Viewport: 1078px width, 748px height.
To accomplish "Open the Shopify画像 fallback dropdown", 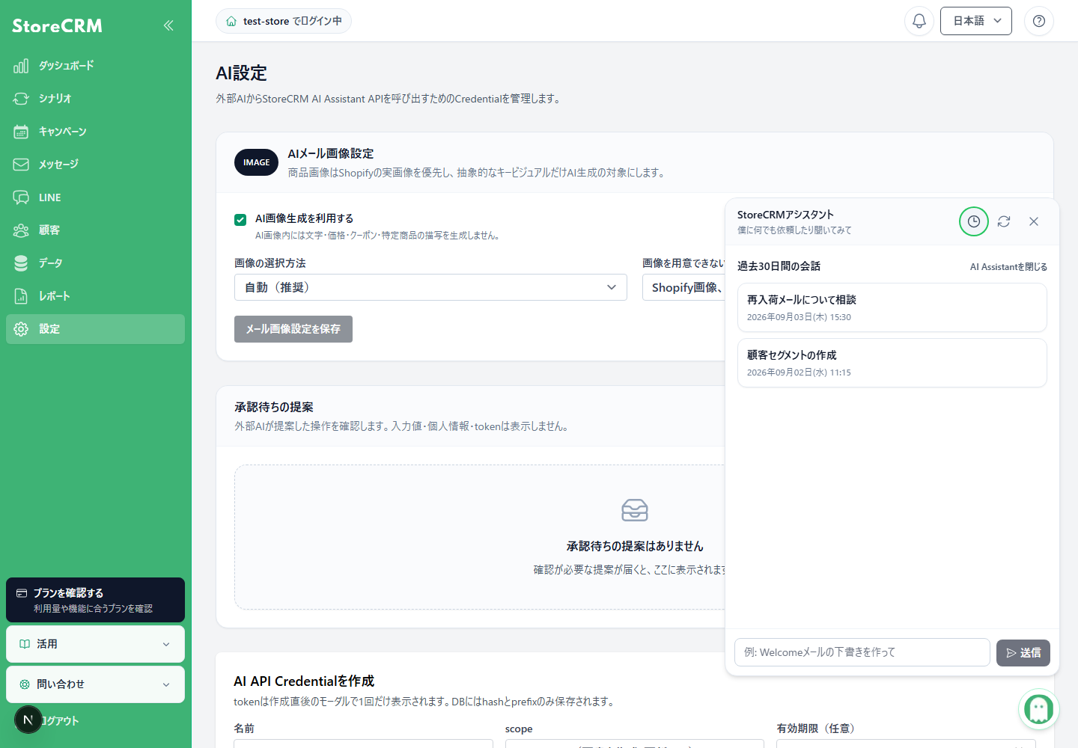I will [683, 287].
